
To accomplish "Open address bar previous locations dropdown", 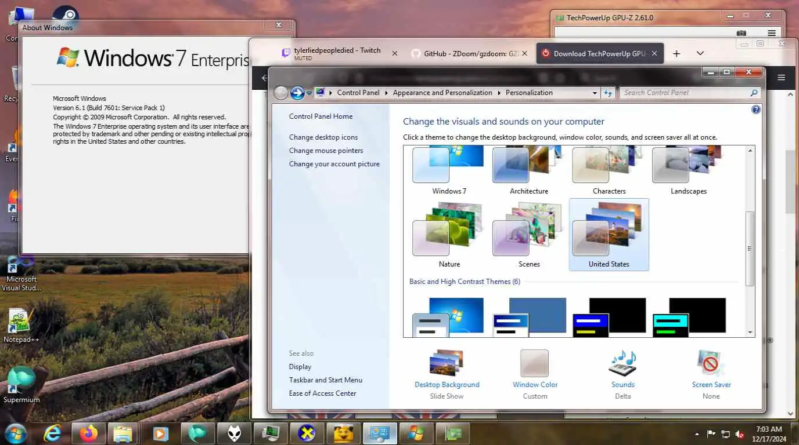I will (x=595, y=93).
